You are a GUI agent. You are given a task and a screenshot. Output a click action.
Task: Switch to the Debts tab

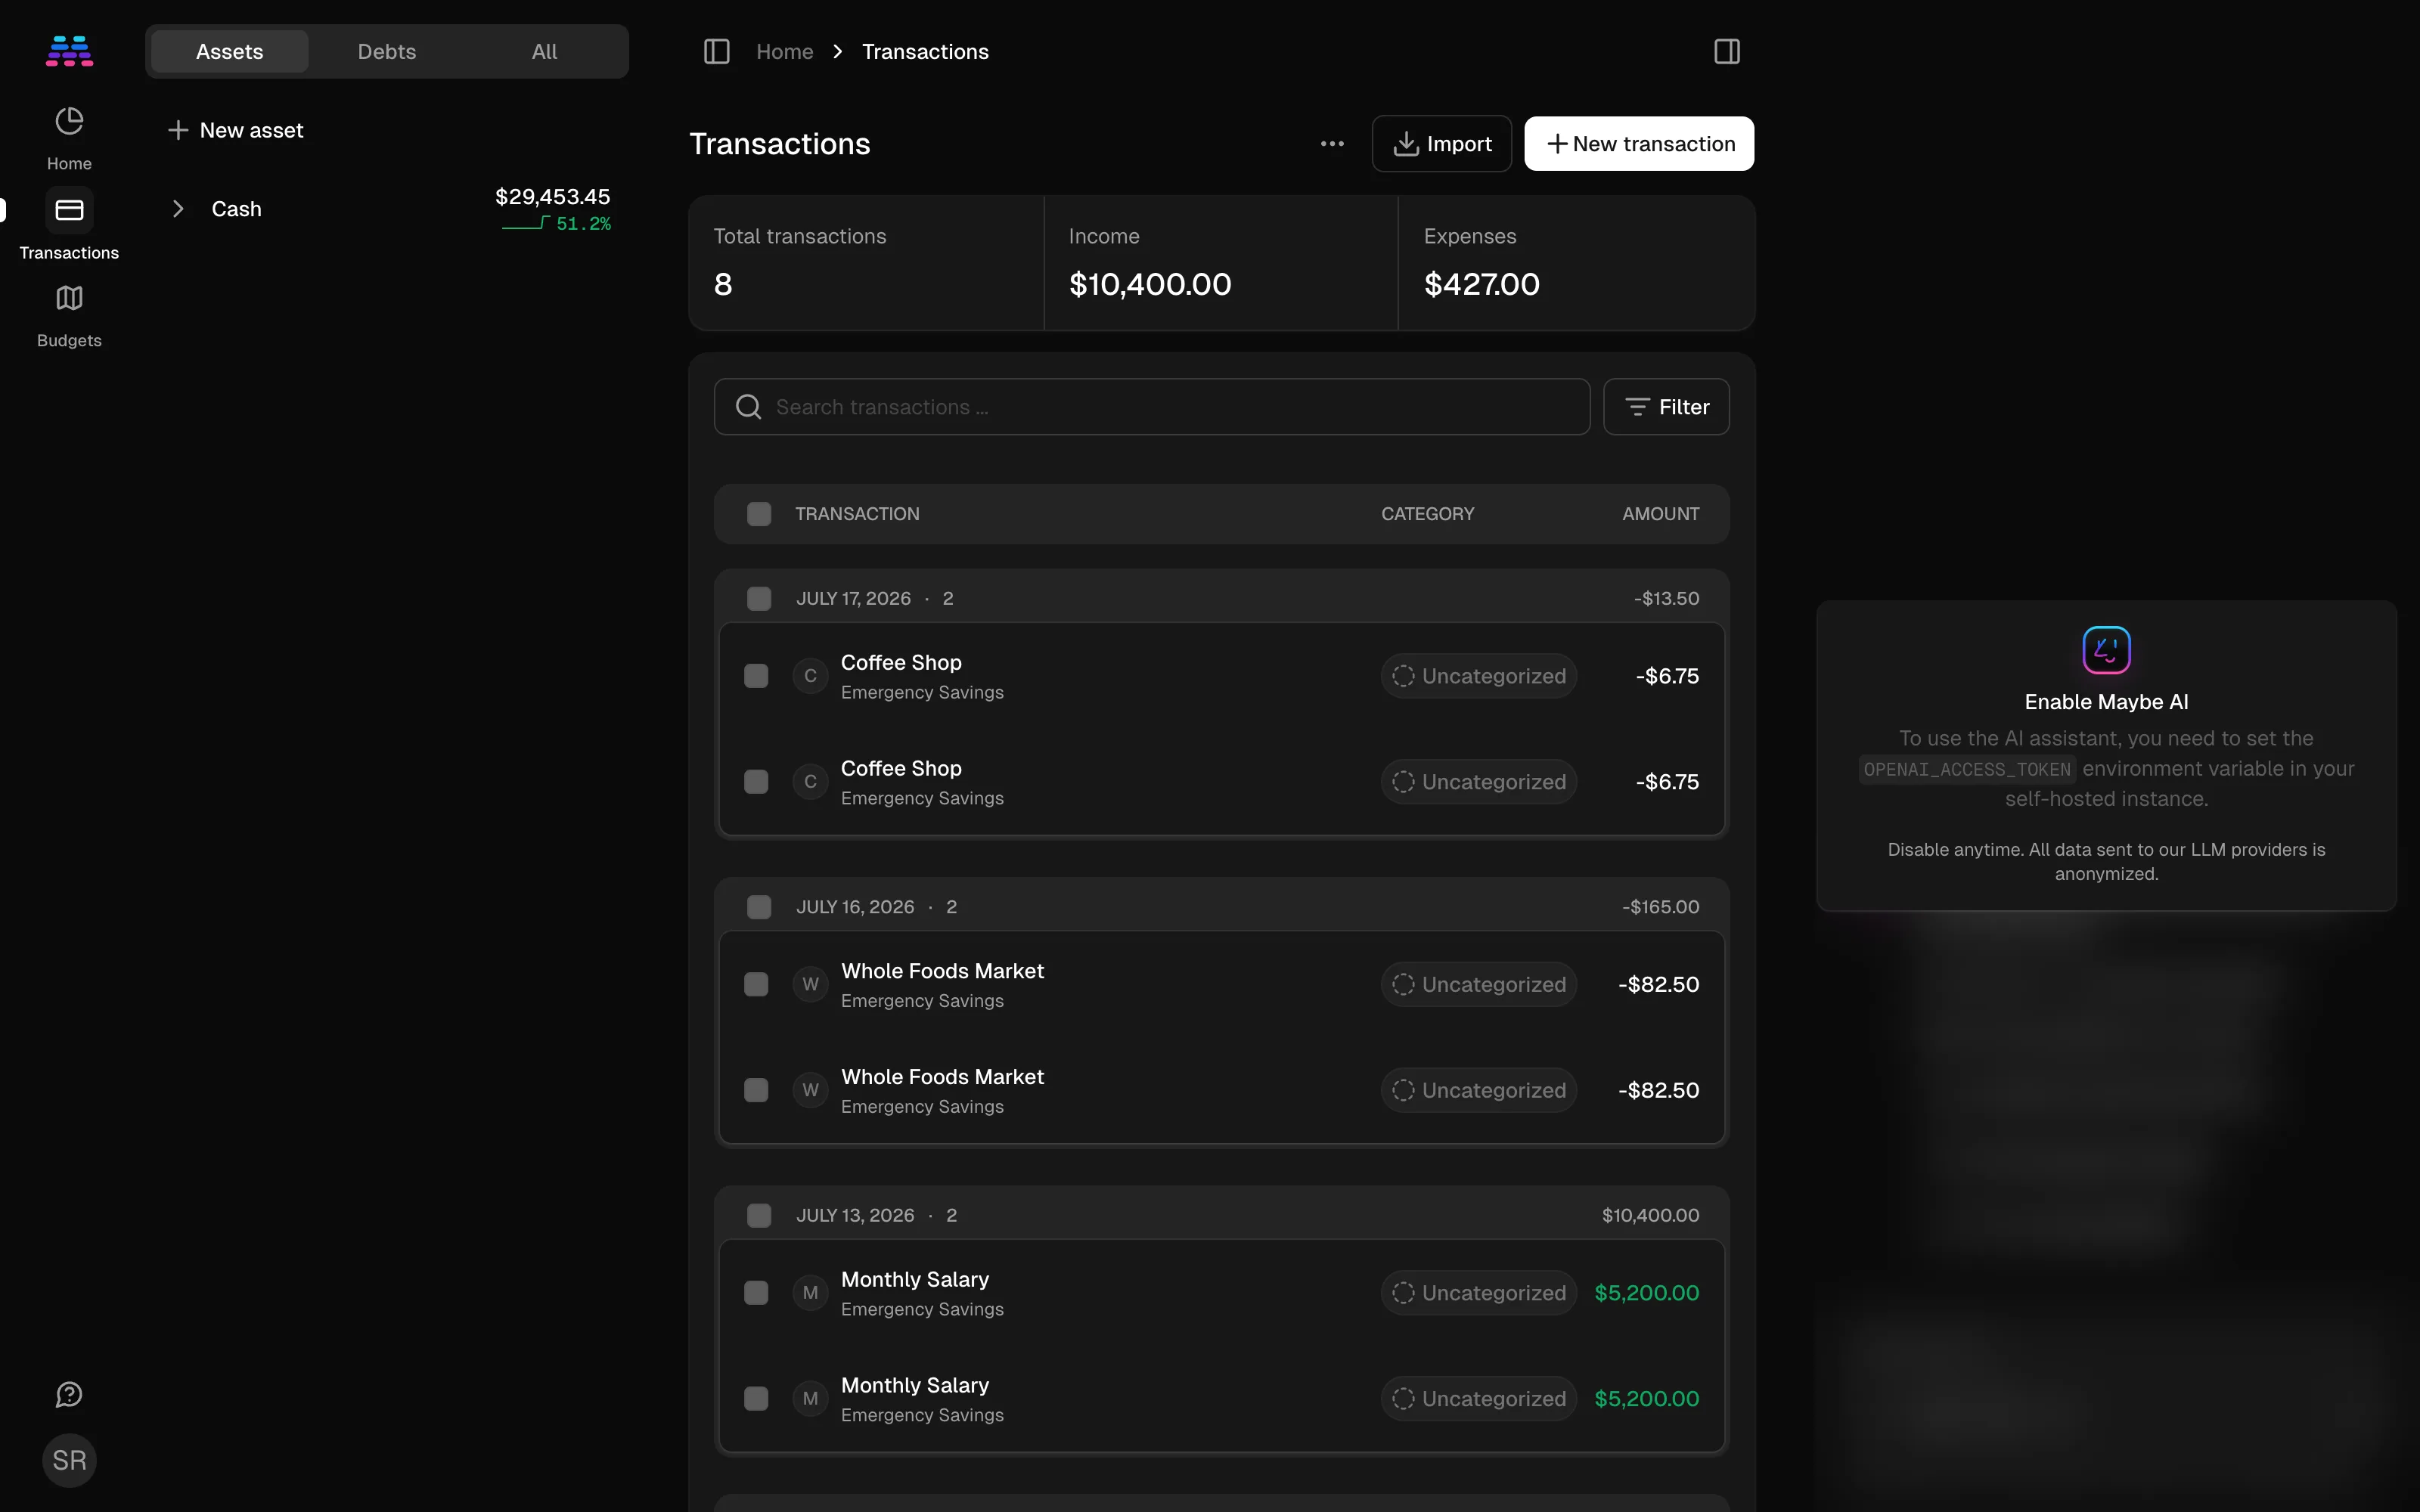click(x=387, y=51)
